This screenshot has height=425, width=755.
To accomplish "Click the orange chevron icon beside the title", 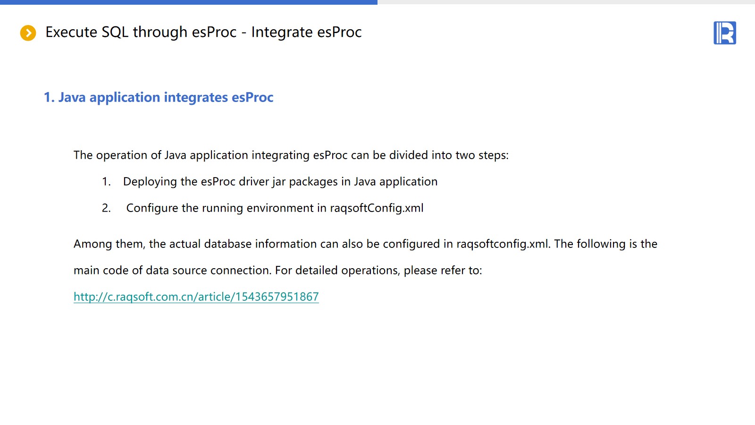I will point(28,33).
